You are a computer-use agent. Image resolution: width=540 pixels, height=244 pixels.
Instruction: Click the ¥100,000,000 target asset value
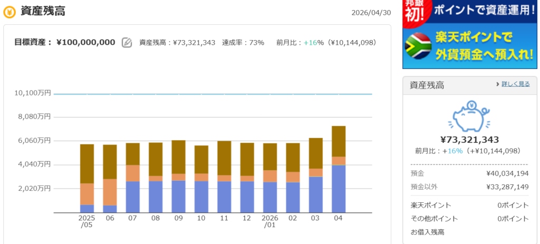point(85,42)
